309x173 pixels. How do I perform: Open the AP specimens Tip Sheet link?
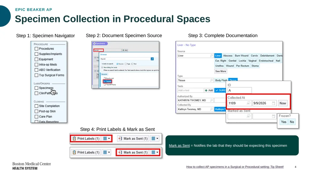click(235, 167)
